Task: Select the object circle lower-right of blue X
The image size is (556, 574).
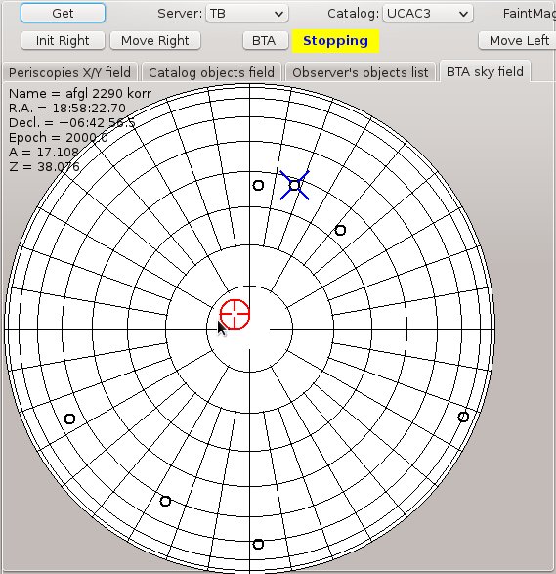Action: point(340,230)
